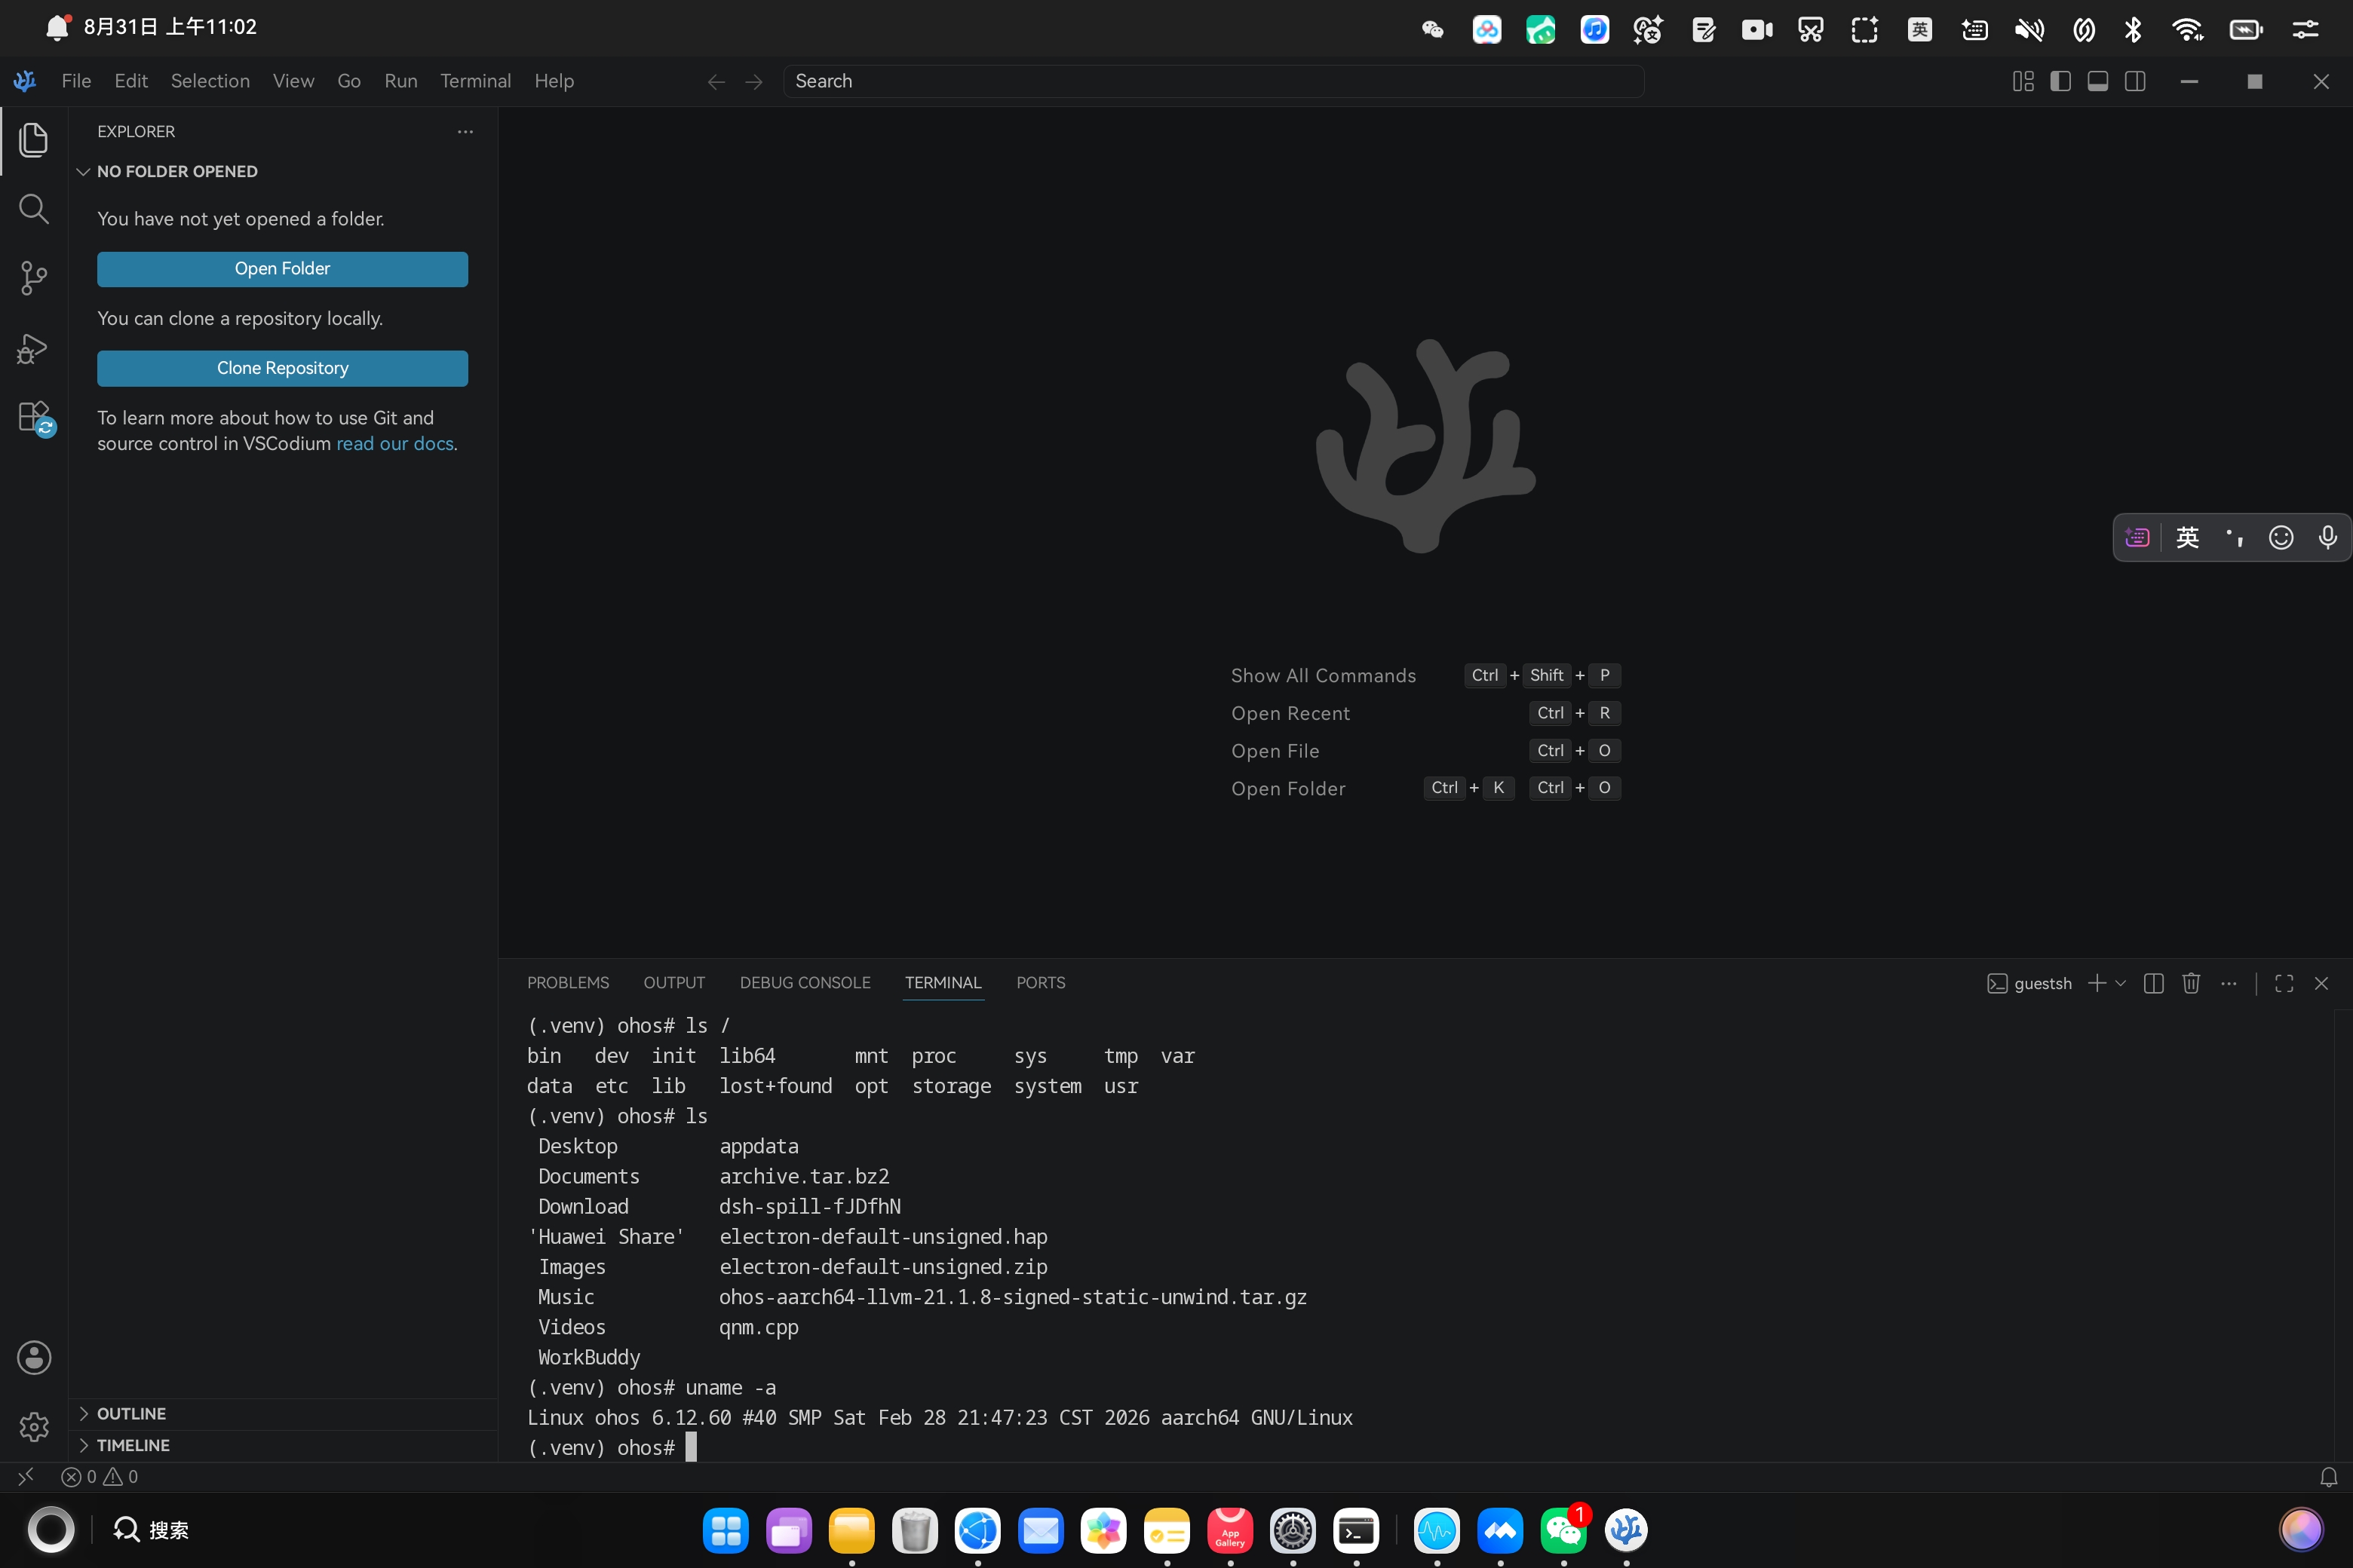The height and width of the screenshot is (1568, 2353).
Task: Open terminal panel more actions ellipsis
Action: click(2229, 983)
